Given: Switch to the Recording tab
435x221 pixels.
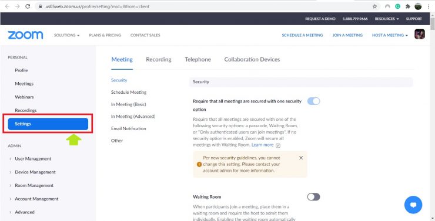Looking at the screenshot, I should pos(159,59).
